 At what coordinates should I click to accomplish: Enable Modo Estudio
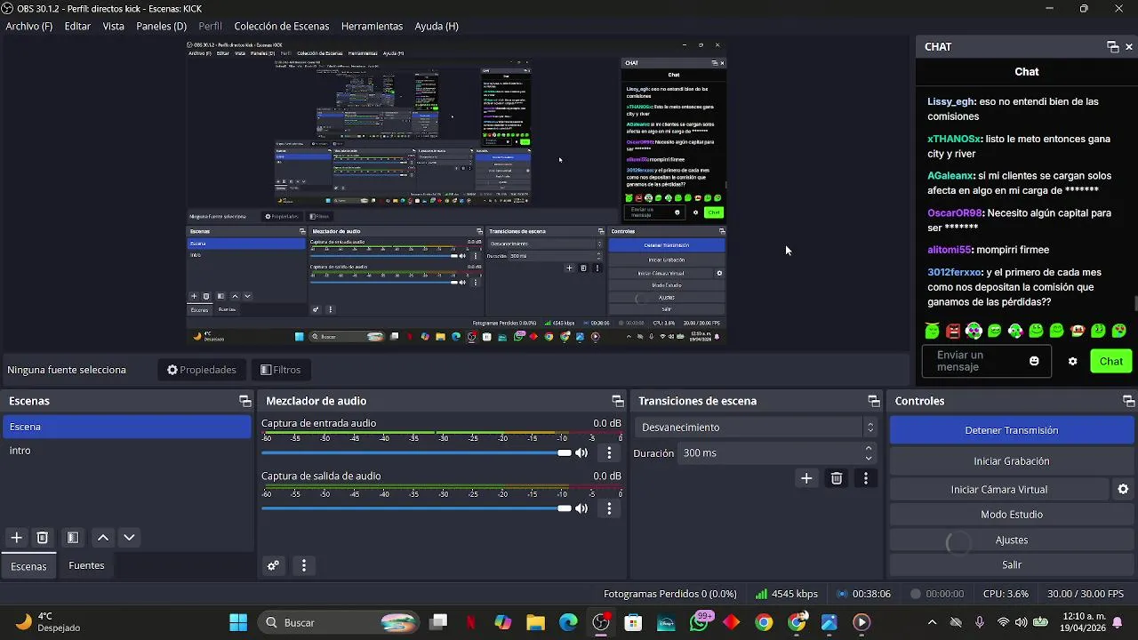point(1012,515)
